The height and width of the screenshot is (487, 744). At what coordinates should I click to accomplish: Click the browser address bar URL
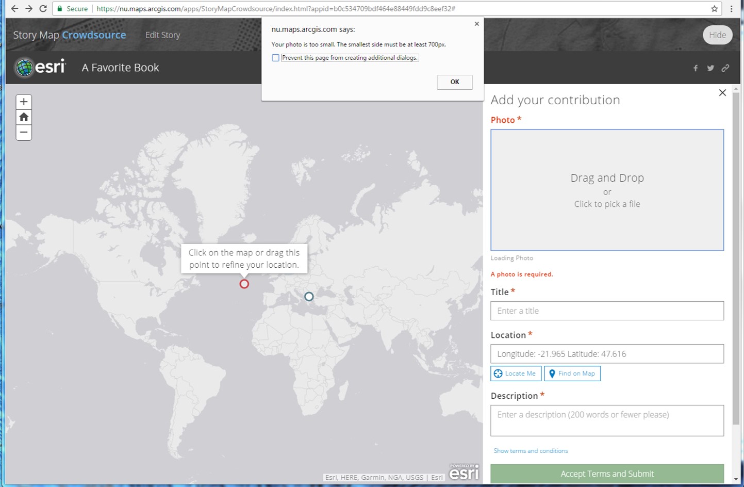(276, 9)
